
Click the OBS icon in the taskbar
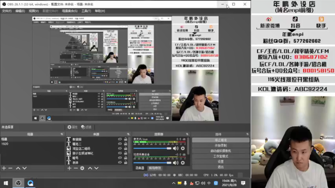[18, 183]
